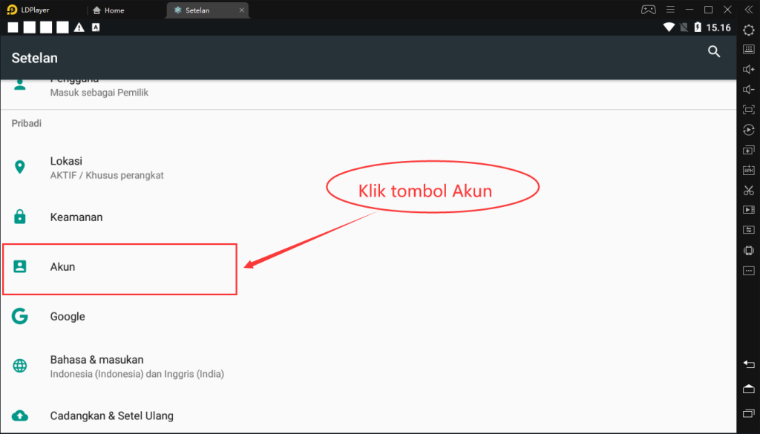This screenshot has height=434, width=760.
Task: Open the multi-instance manager icon
Action: click(x=749, y=150)
